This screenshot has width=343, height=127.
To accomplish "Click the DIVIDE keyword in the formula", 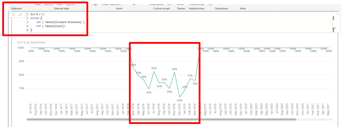I will pos(35,18).
